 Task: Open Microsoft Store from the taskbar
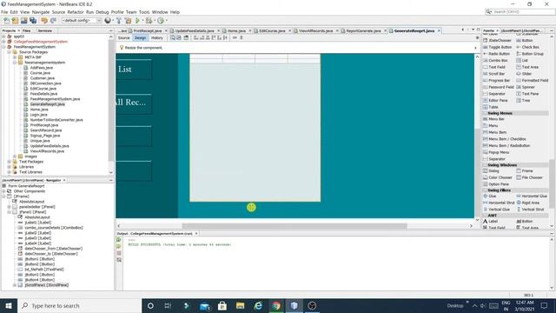point(222,305)
